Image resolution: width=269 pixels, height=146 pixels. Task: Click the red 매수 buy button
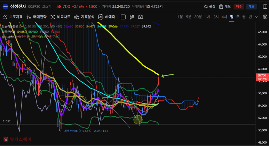(x=239, y=7)
